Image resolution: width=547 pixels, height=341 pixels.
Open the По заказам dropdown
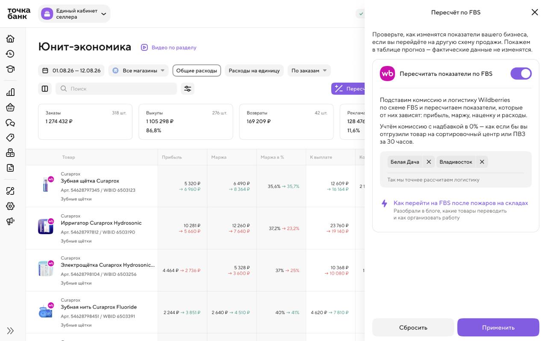tap(309, 71)
